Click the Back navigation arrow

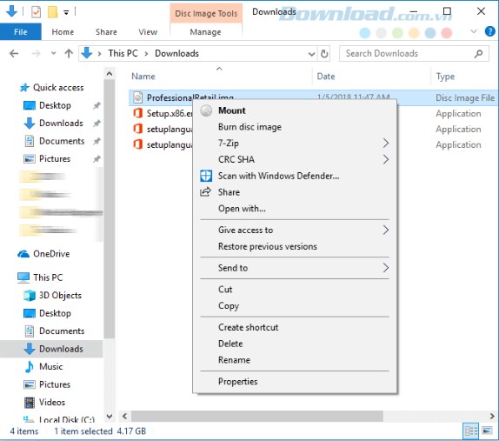(x=14, y=53)
